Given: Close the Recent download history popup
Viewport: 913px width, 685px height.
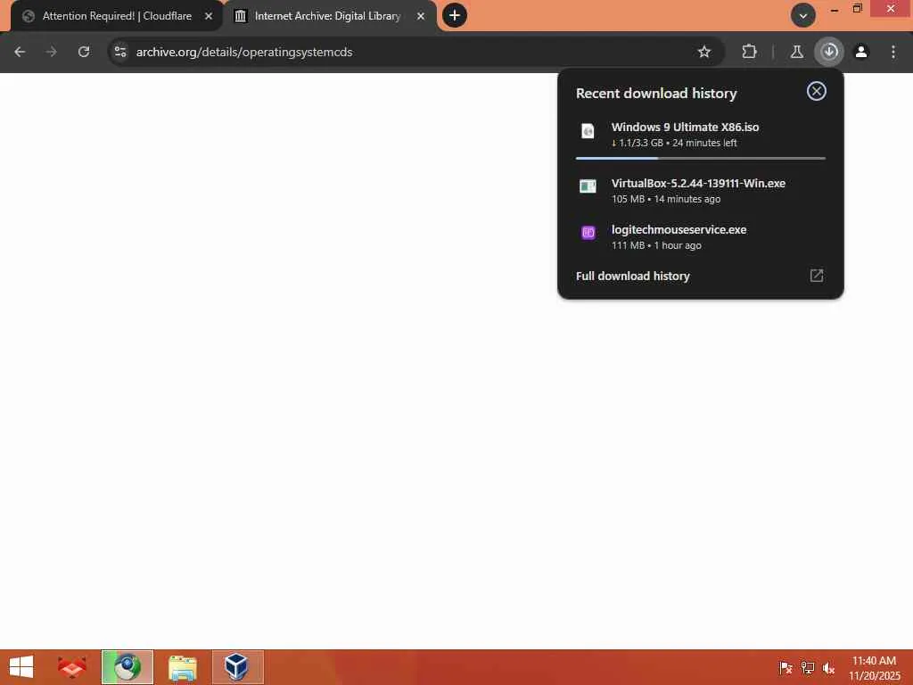Looking at the screenshot, I should pos(817,91).
